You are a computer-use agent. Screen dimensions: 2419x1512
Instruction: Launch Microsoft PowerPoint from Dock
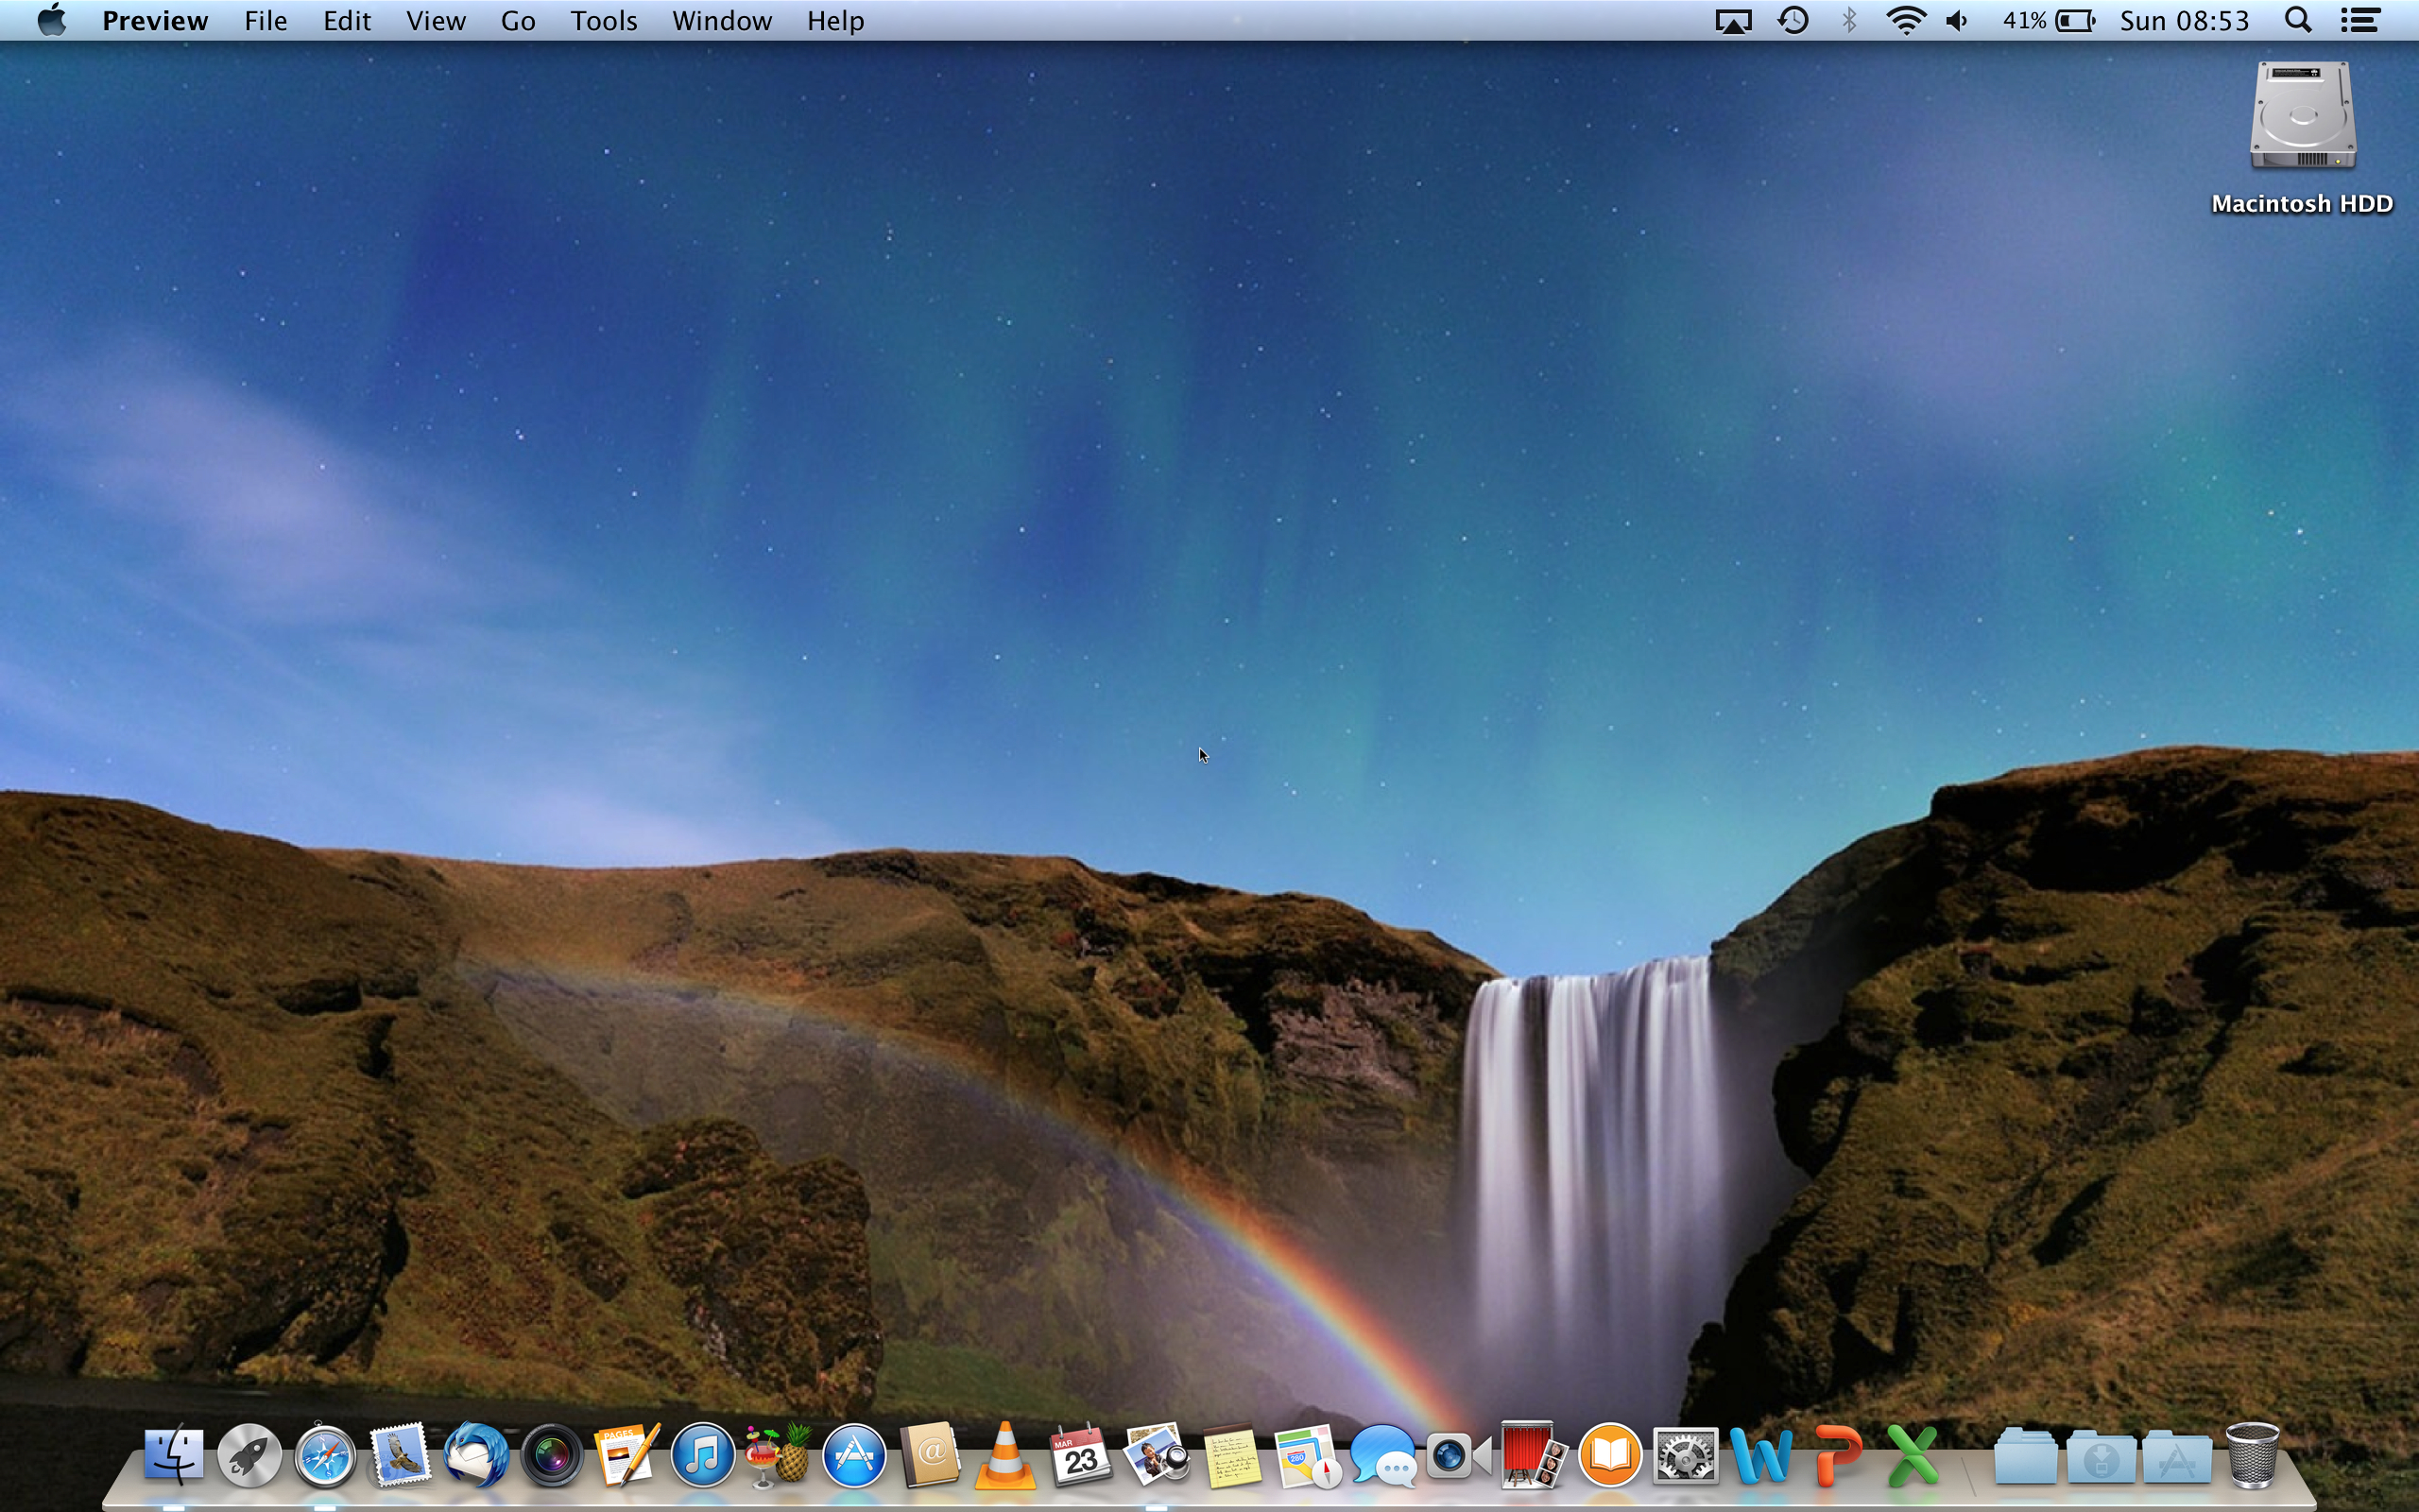pos(1836,1455)
